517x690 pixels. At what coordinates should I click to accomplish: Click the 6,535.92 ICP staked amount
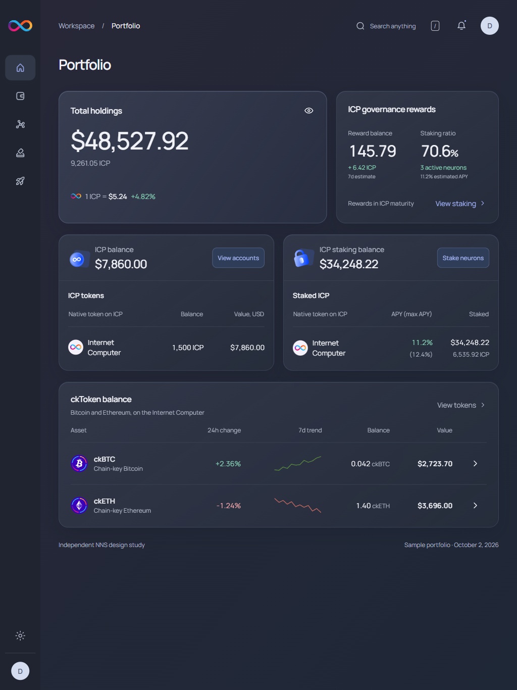pyautogui.click(x=471, y=355)
